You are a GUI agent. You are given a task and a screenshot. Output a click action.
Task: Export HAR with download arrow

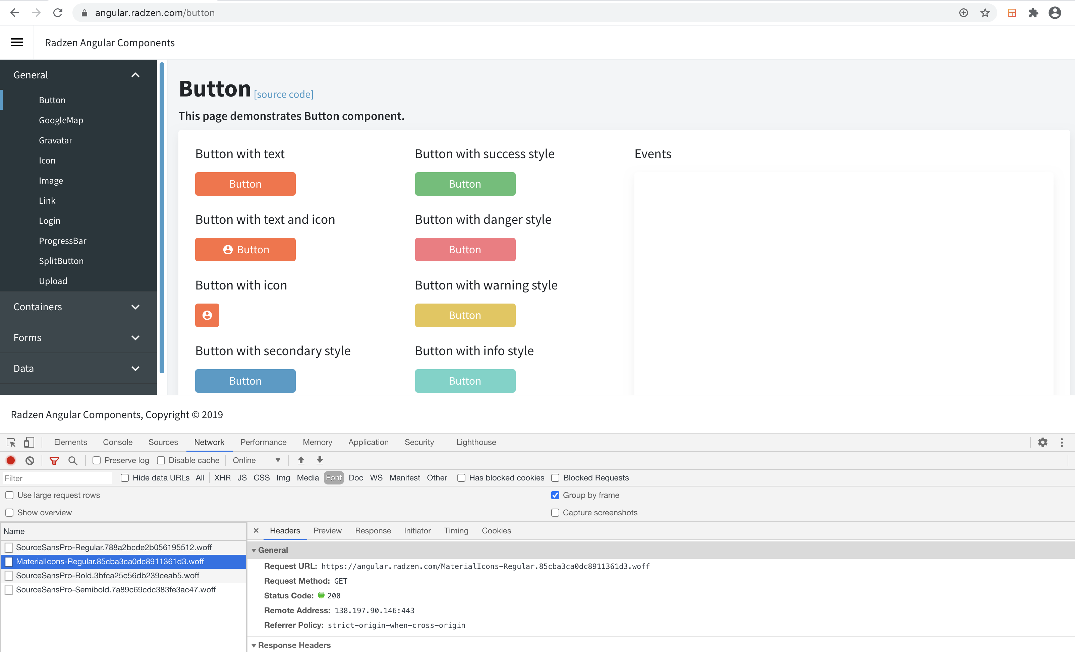tap(320, 460)
